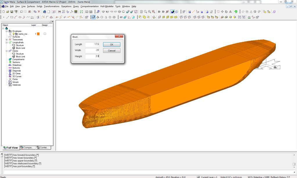Open the Solids menu
The image size is (297, 178).
(39, 6)
